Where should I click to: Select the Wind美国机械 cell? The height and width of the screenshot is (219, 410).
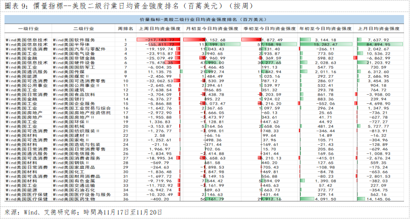pos(69,126)
